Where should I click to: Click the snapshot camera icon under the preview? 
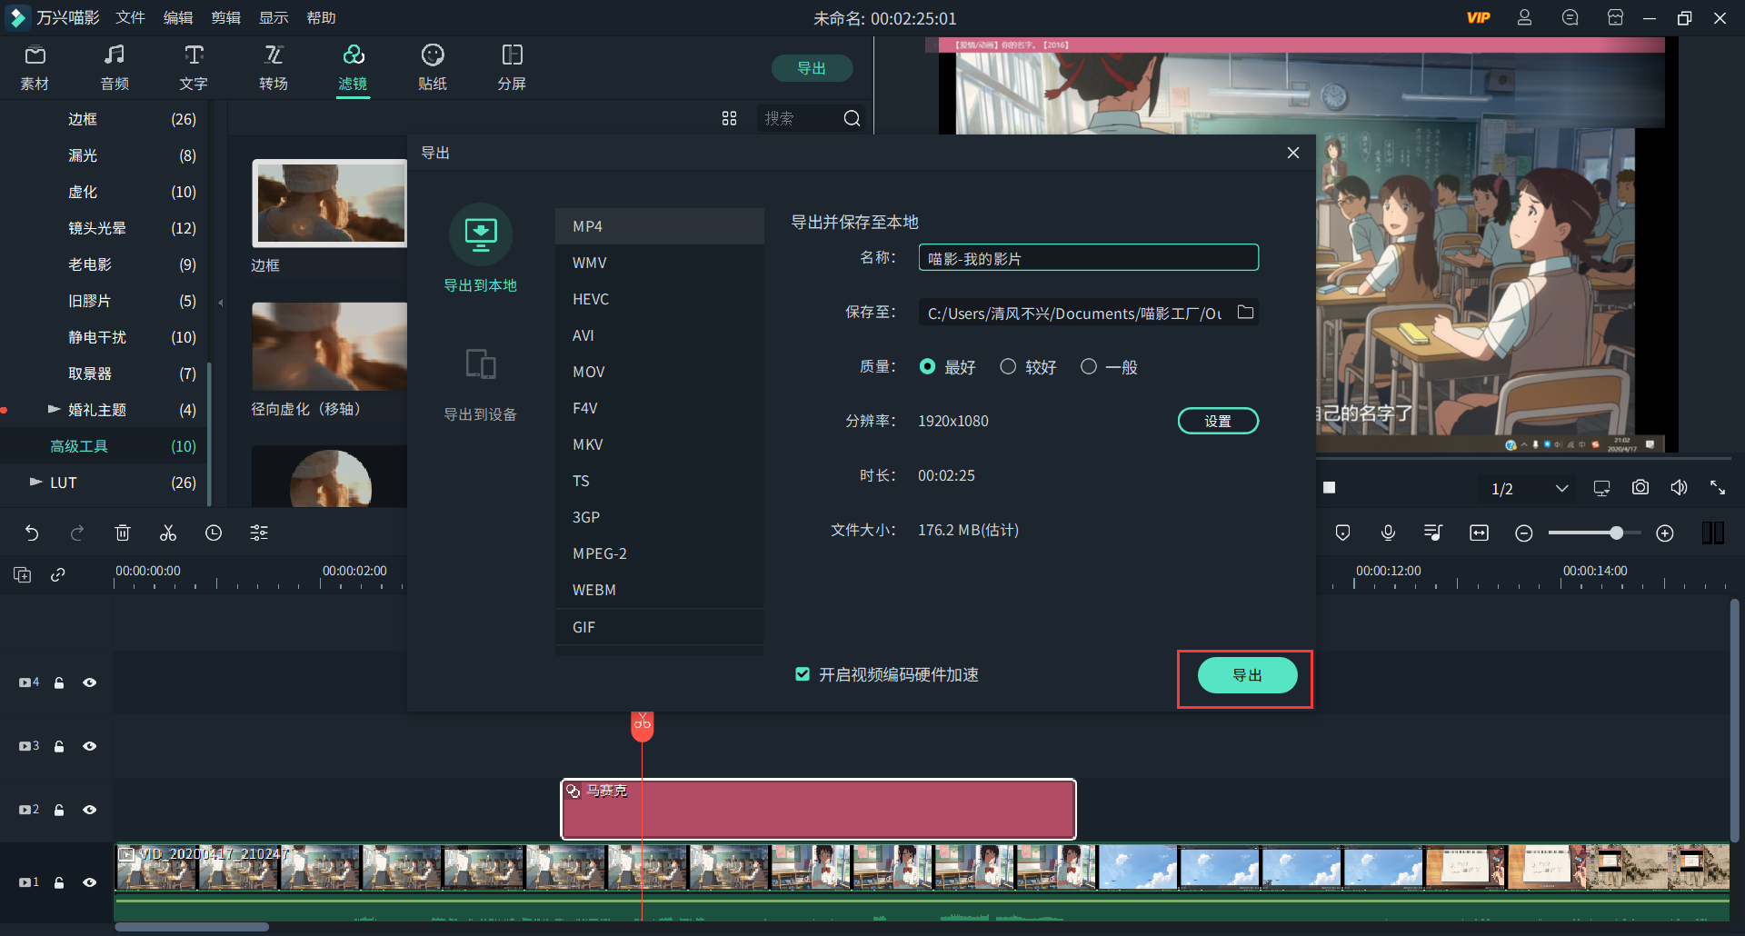click(1640, 487)
